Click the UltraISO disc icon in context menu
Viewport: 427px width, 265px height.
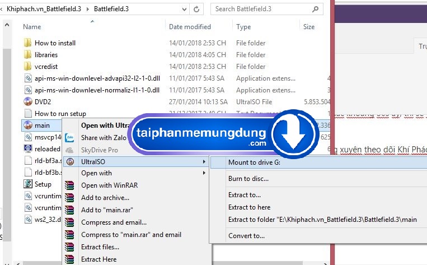(x=71, y=162)
